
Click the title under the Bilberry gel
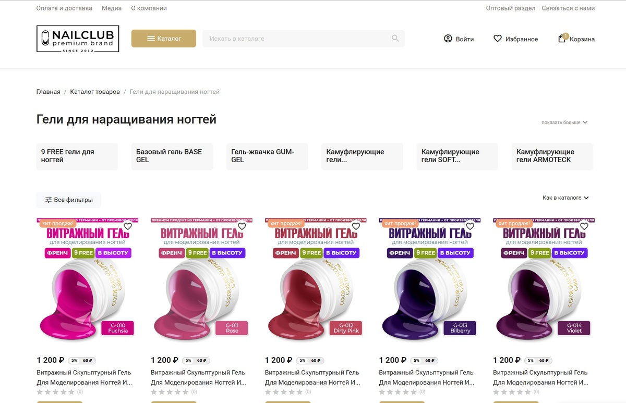click(427, 377)
